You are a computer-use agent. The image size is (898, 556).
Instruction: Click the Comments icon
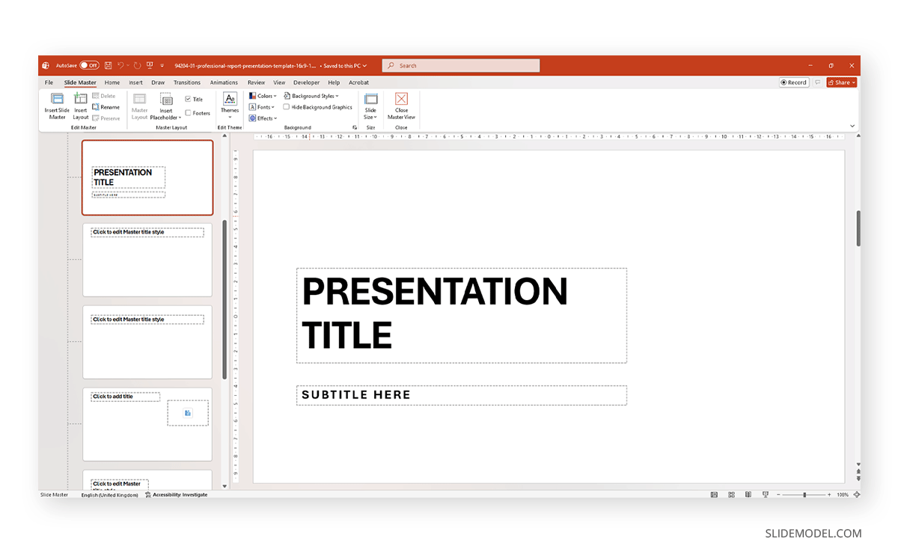[x=818, y=82]
